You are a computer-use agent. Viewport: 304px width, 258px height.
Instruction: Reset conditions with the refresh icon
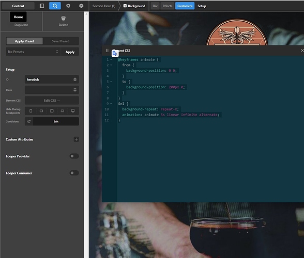29,122
